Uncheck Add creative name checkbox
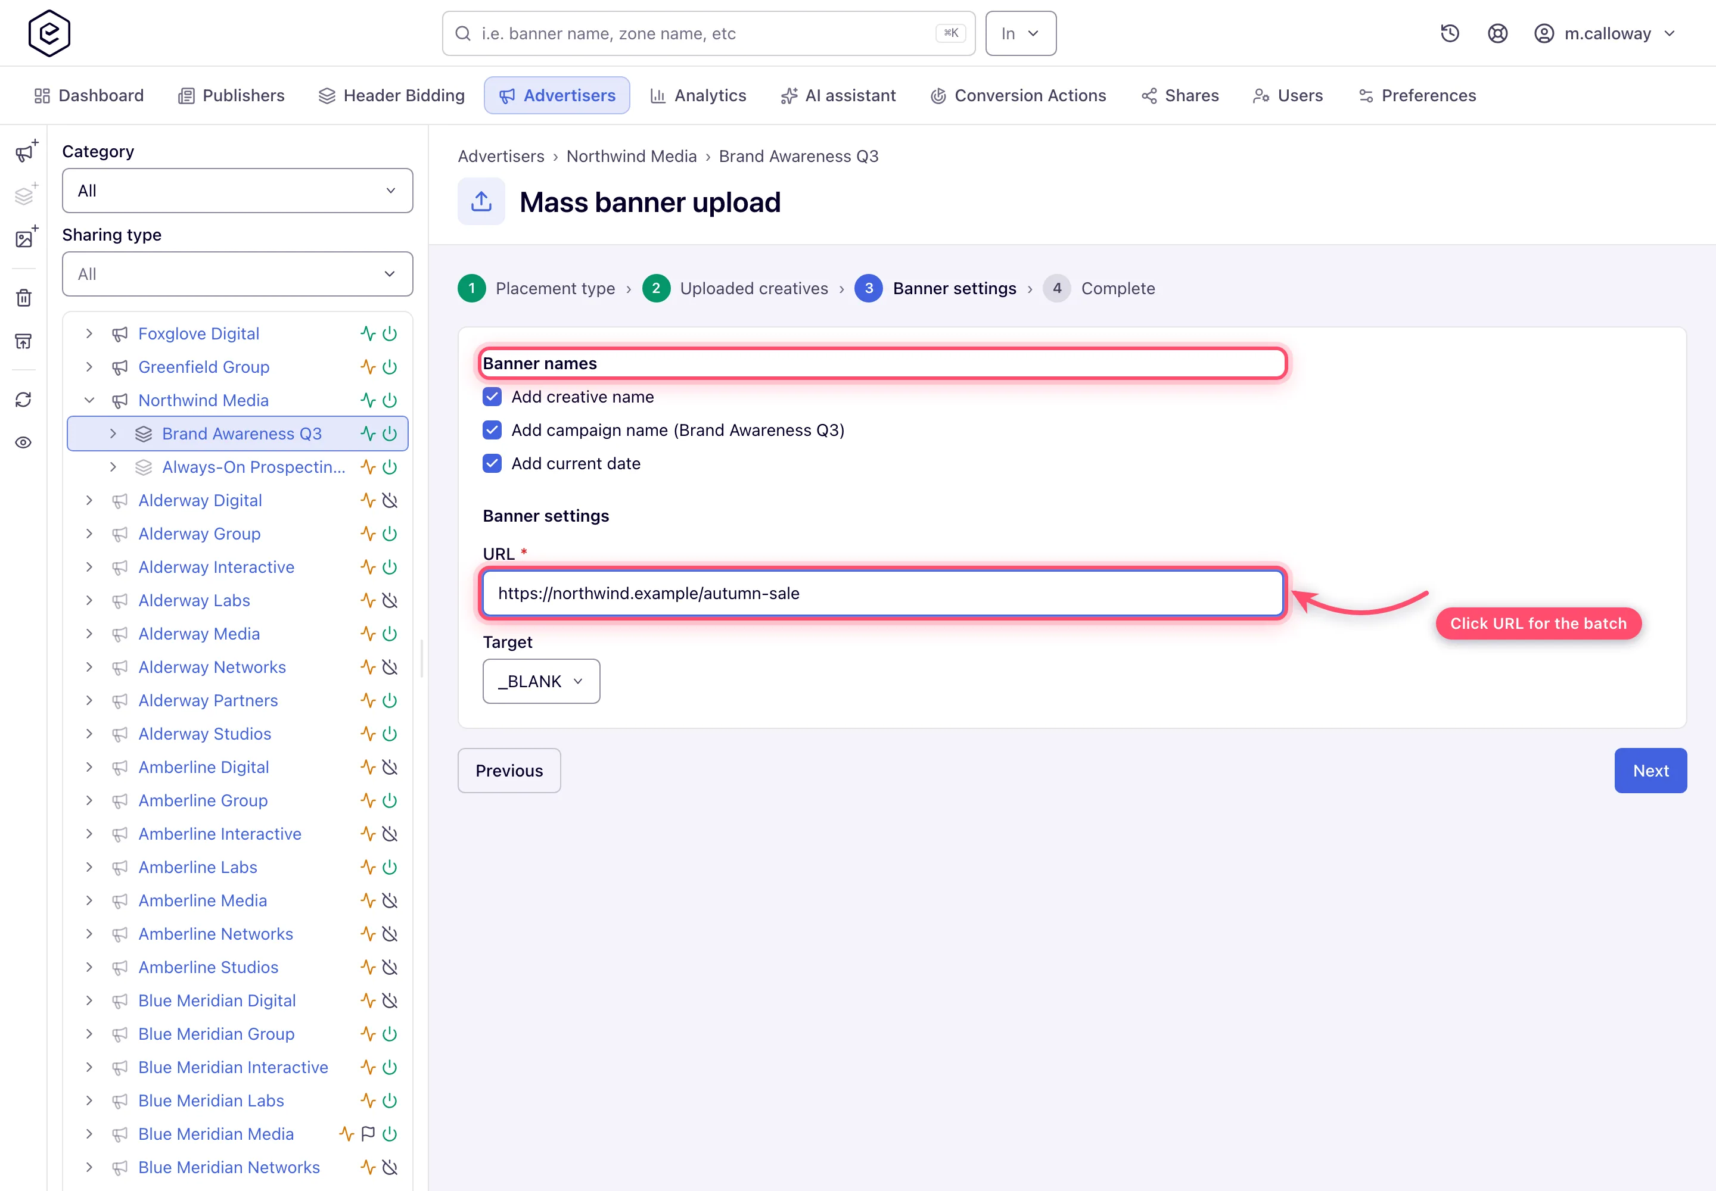The width and height of the screenshot is (1716, 1191). [492, 397]
